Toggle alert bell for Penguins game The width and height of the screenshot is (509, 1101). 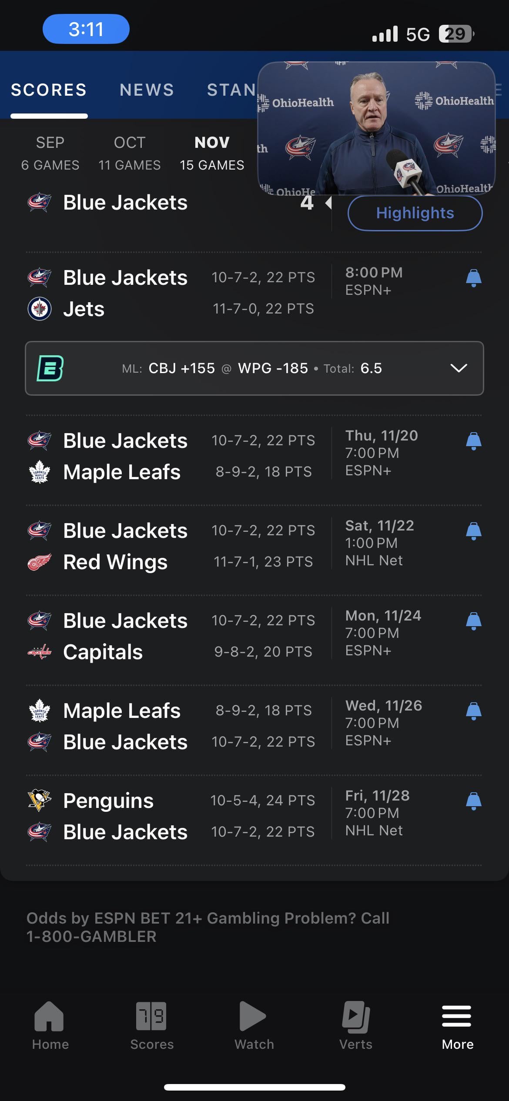tap(473, 801)
